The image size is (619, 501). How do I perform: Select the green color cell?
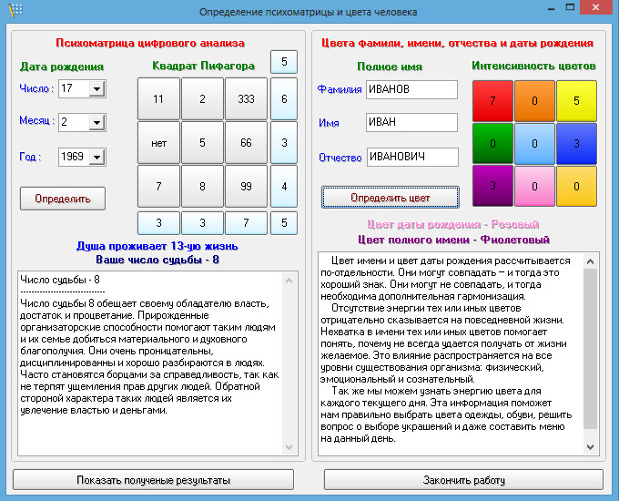[x=492, y=143]
